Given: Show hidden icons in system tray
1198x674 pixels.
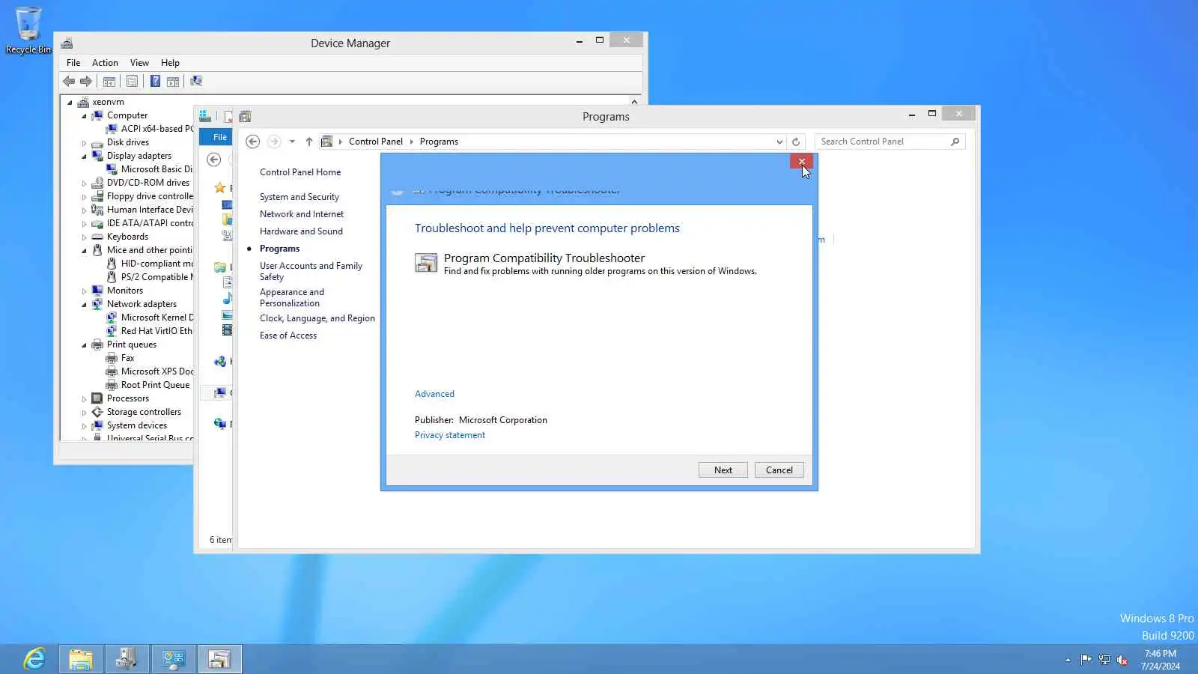Looking at the screenshot, I should (1068, 660).
